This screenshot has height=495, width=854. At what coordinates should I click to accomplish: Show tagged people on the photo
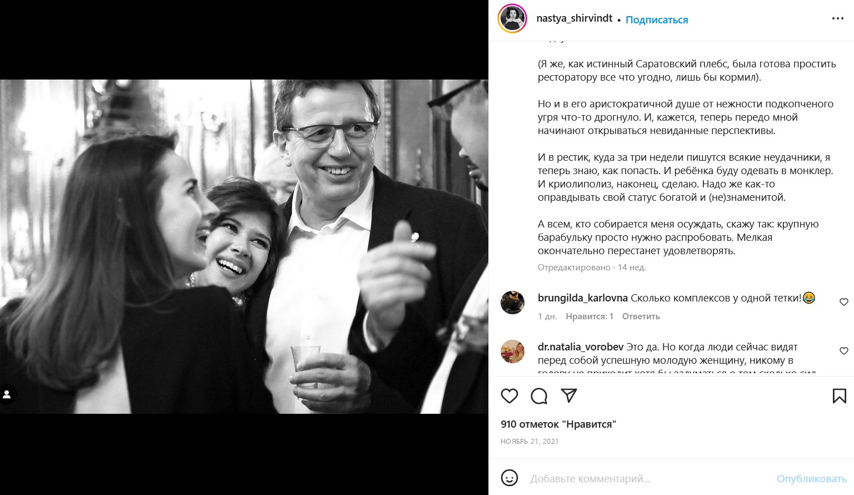point(7,394)
